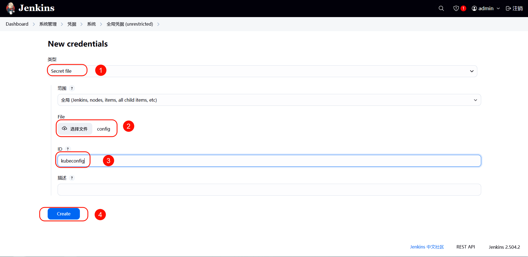Open the 全局 scope dropdown

pyautogui.click(x=269, y=100)
